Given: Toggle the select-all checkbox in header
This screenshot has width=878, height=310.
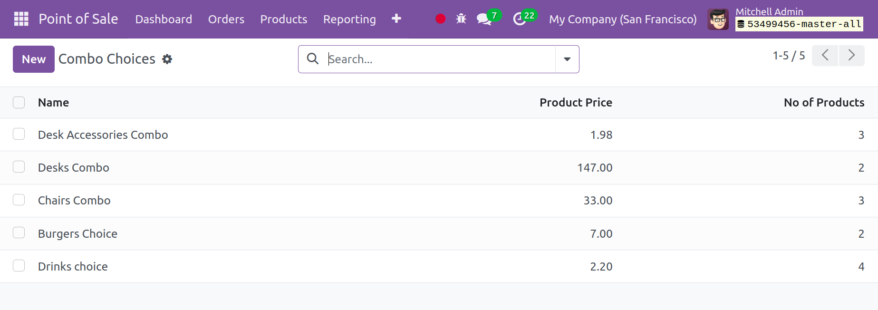Looking at the screenshot, I should coord(19,103).
